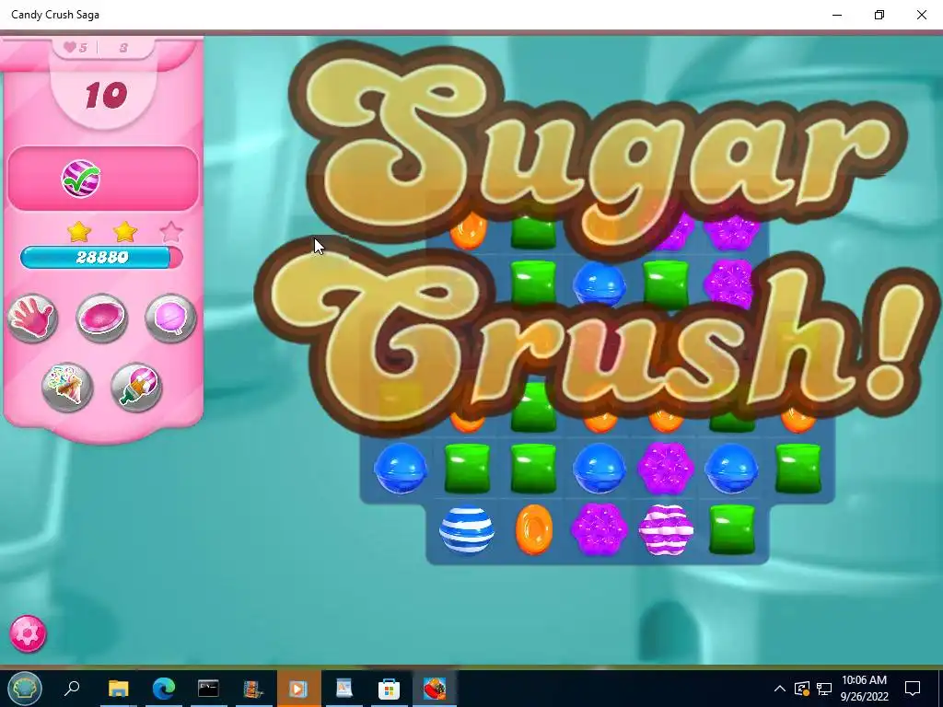Tap the green square candy in bottom row
Viewport: 943px width, 707px height.
pyautogui.click(x=732, y=529)
